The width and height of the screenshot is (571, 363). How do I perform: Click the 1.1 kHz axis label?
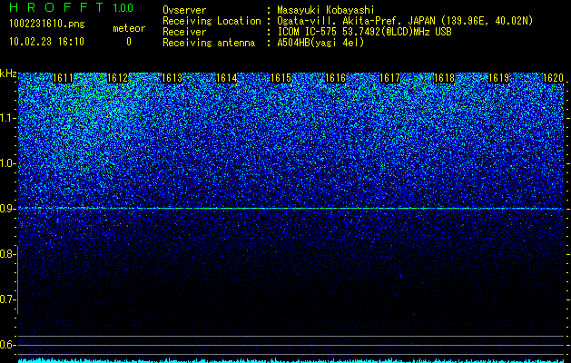(7, 118)
